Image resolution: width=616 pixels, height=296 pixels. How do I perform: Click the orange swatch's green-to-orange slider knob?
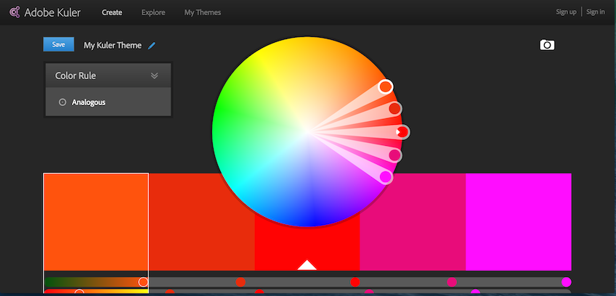(143, 282)
